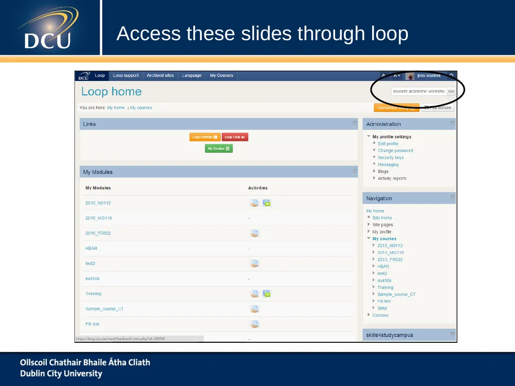Open the test2 module link in My Modules
515x386 pixels.
click(x=91, y=263)
